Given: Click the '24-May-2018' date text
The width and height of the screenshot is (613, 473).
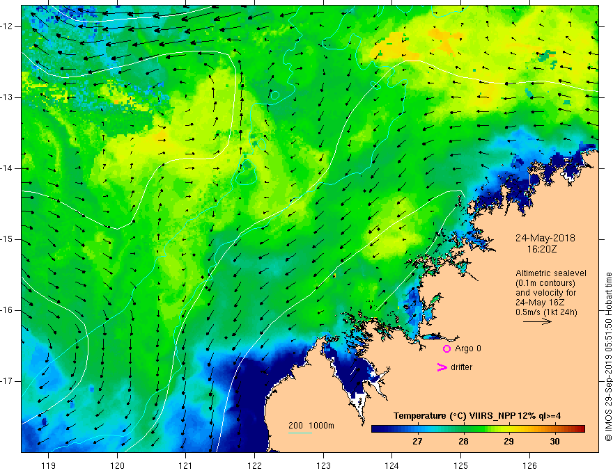Looking at the screenshot, I should (545, 238).
